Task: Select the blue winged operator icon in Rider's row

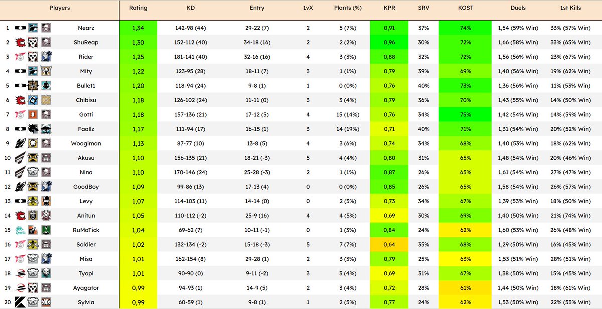Action: 46,57
